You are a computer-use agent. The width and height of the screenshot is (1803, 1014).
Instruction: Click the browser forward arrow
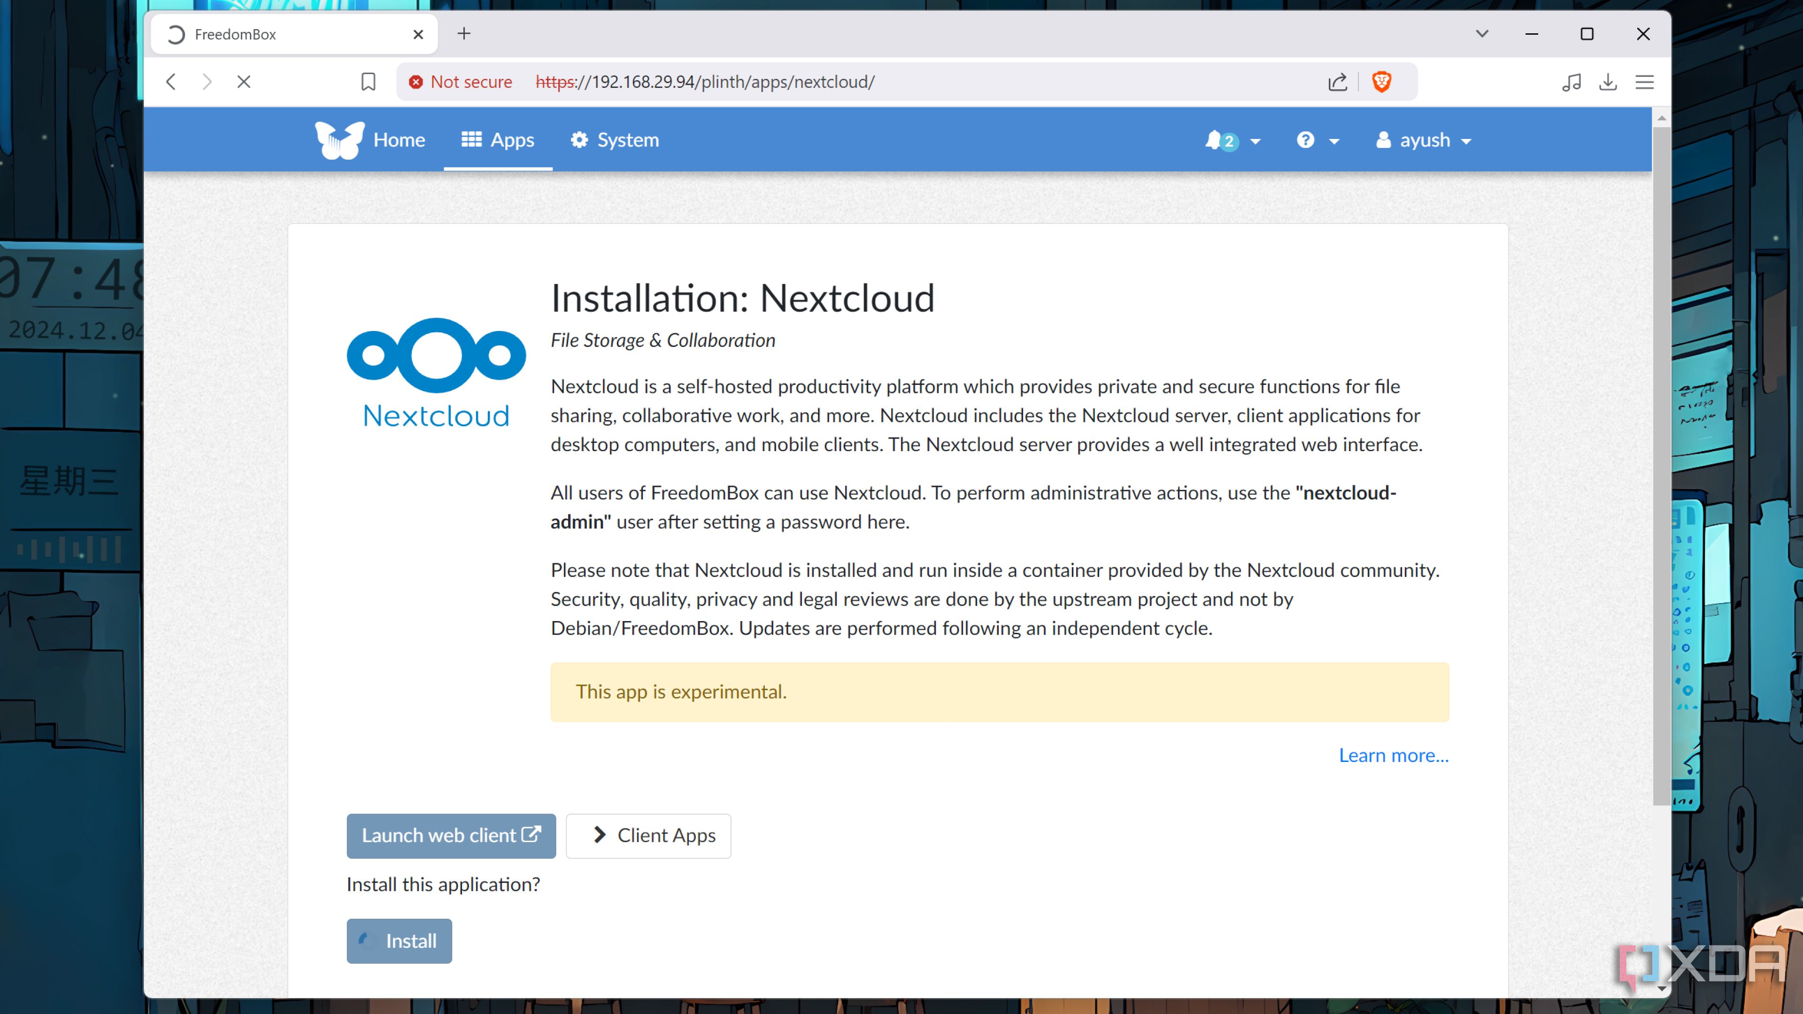[x=207, y=82]
